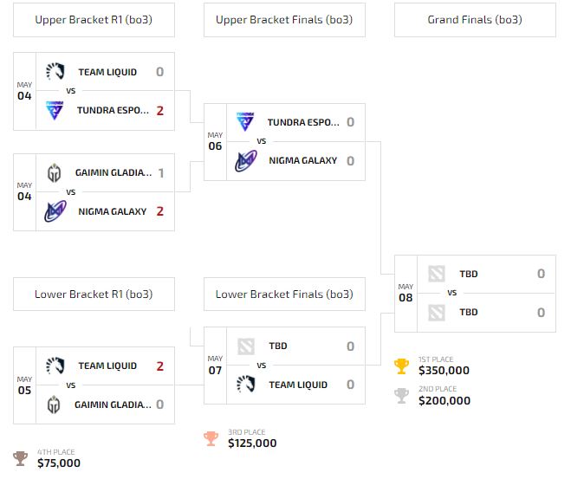The height and width of the screenshot is (479, 571).
Task: Click Team Liquid logo in Lower Bracket Finals
Action: coord(244,385)
